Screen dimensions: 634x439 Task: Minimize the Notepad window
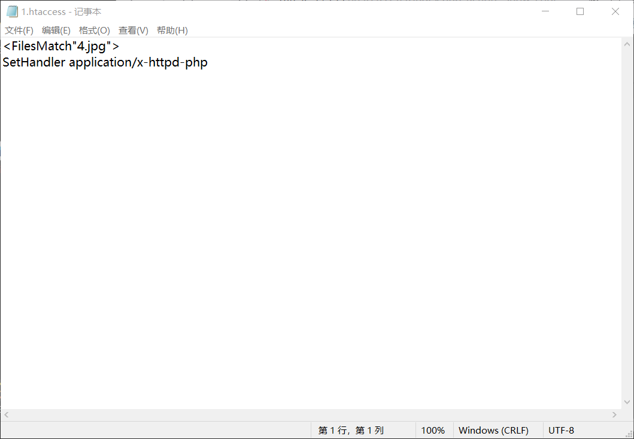coord(545,12)
